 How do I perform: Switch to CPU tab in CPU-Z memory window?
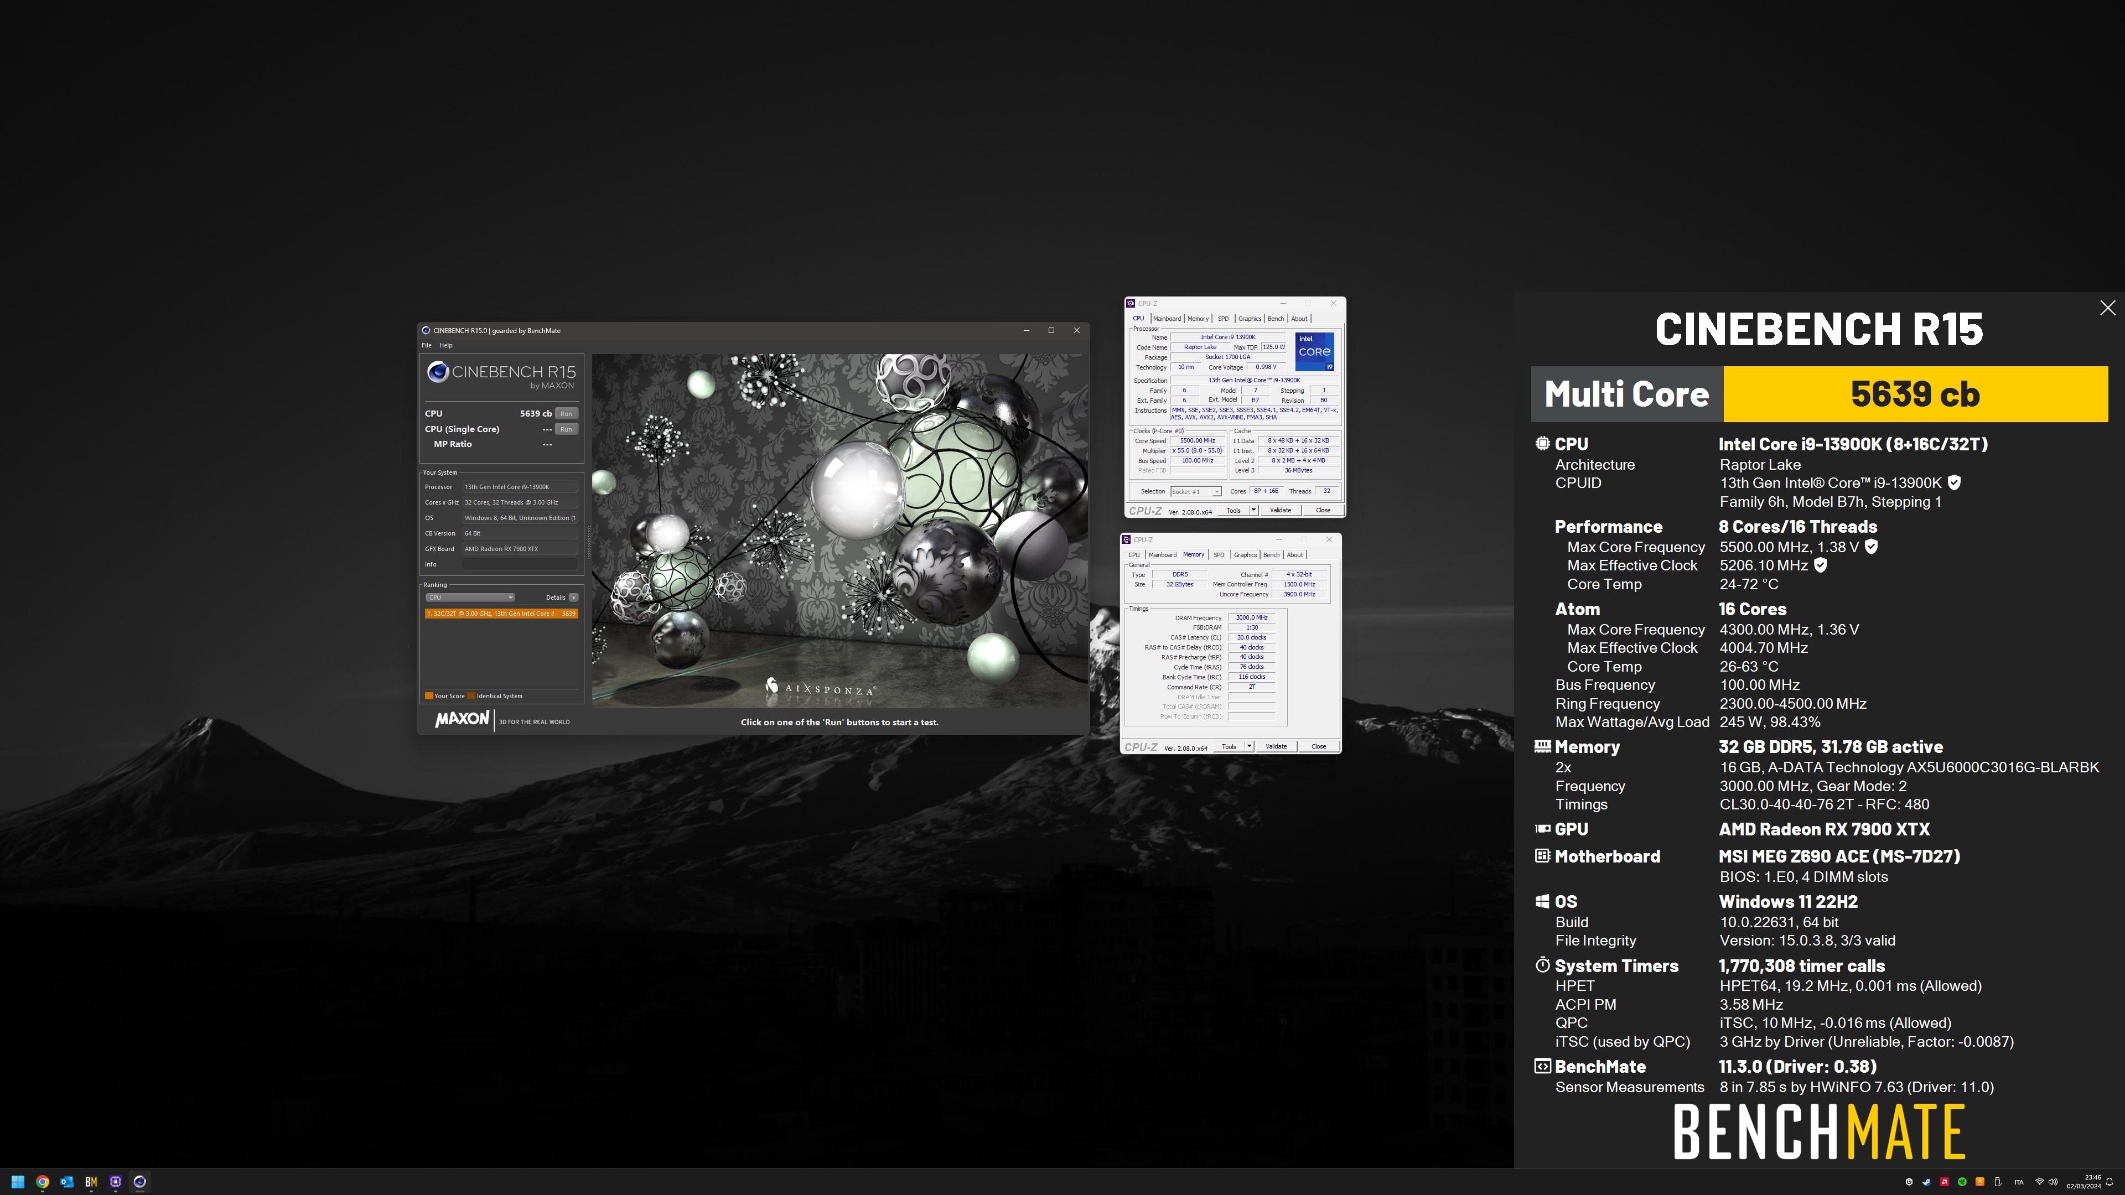pos(1134,555)
